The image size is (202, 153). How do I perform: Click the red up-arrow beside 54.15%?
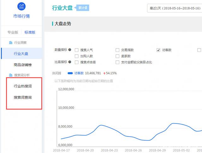tap(104, 73)
